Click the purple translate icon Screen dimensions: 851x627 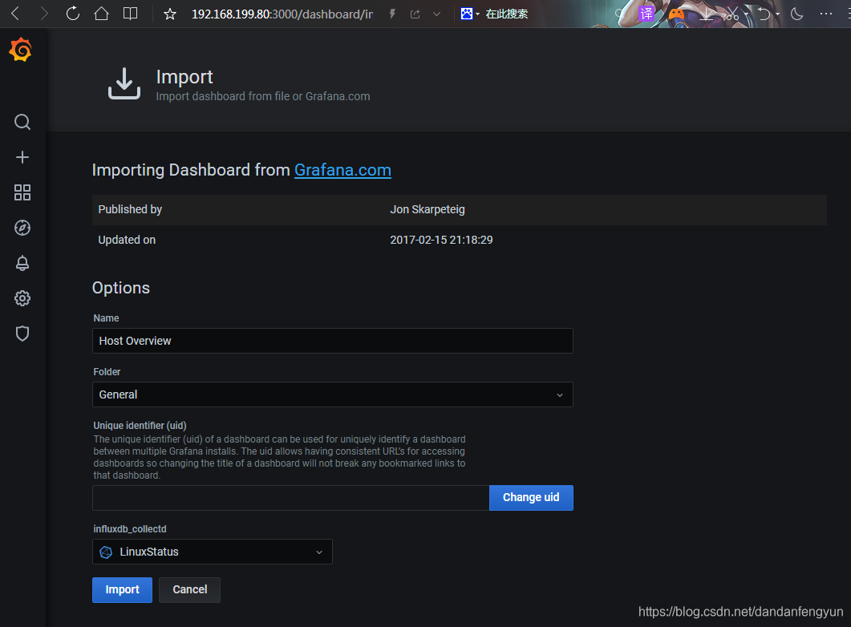point(646,14)
